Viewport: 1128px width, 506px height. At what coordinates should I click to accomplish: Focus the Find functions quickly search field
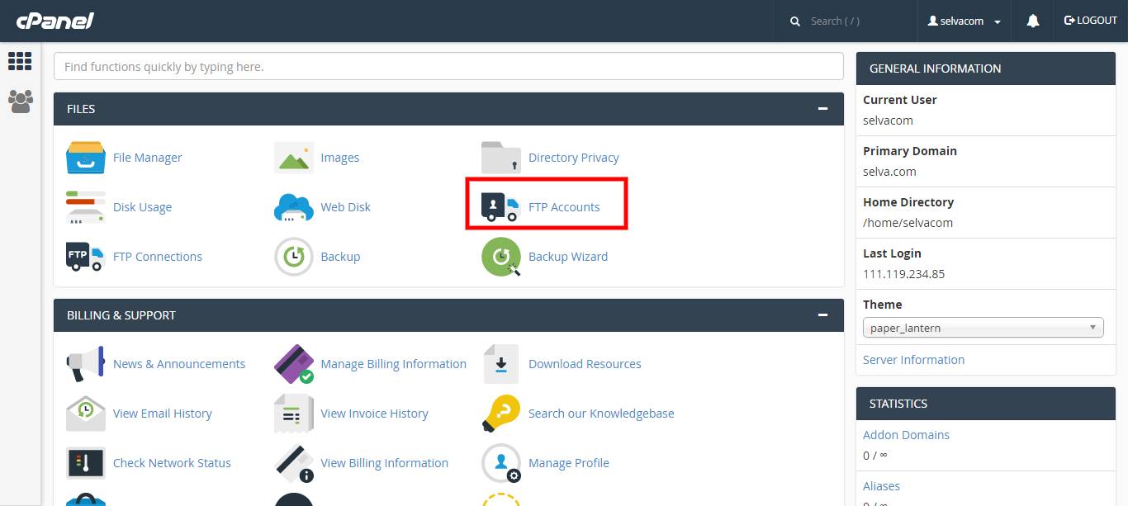pos(448,67)
